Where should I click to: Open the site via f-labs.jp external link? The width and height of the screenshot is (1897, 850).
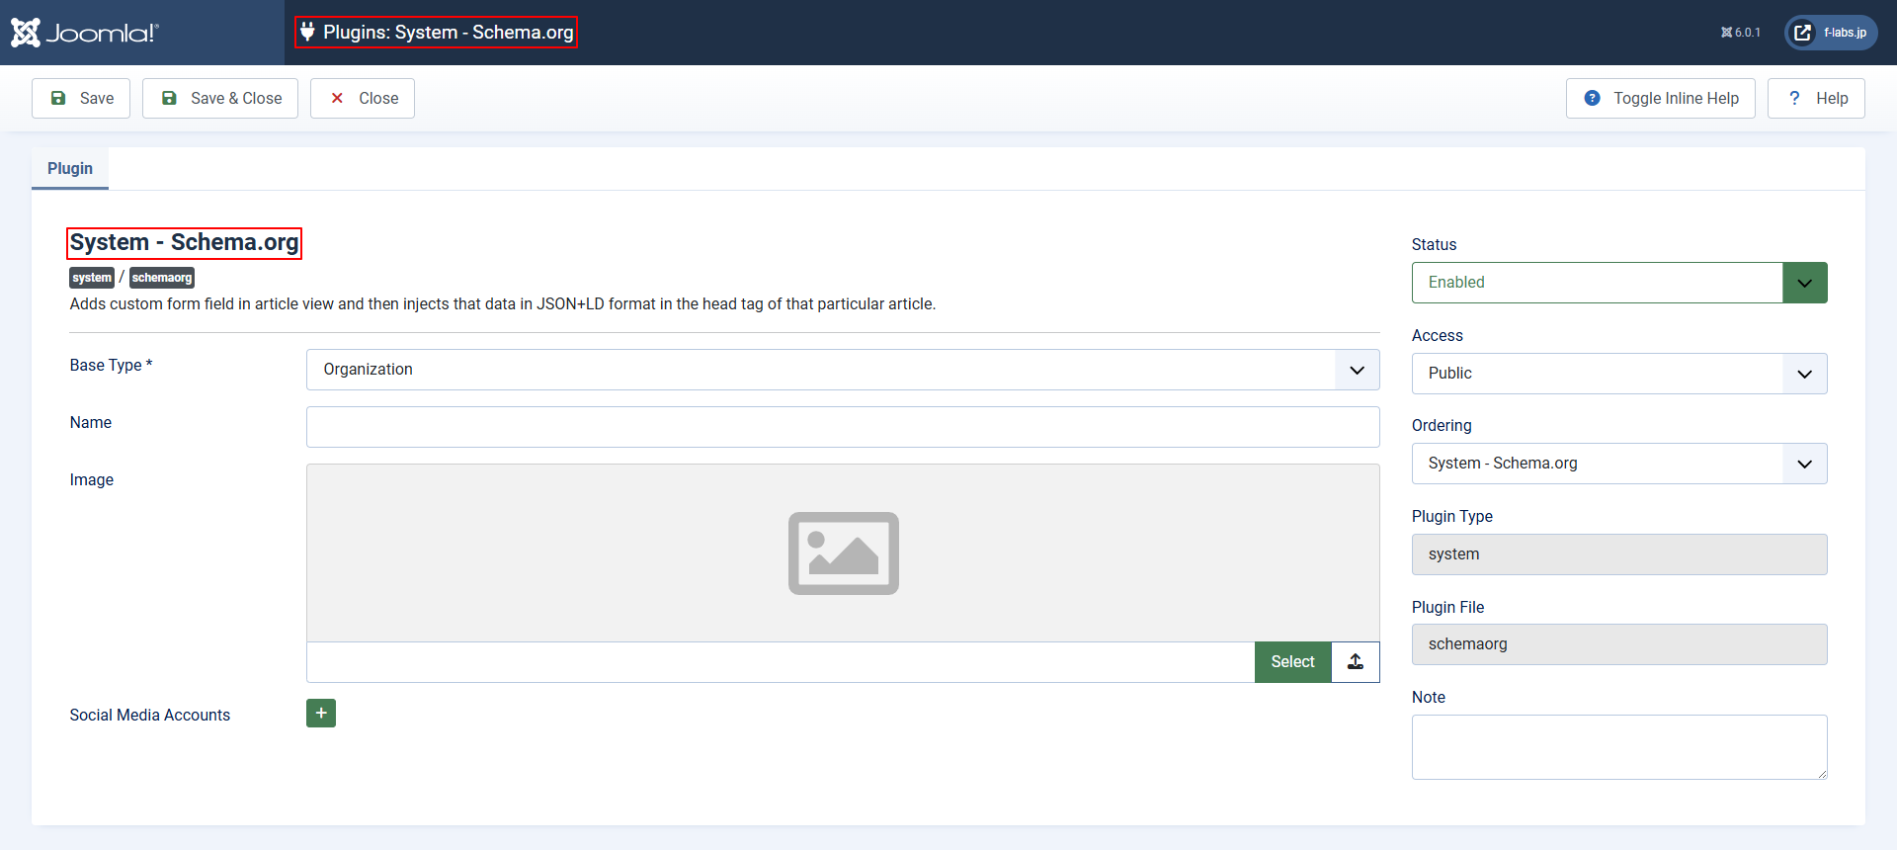click(x=1831, y=33)
